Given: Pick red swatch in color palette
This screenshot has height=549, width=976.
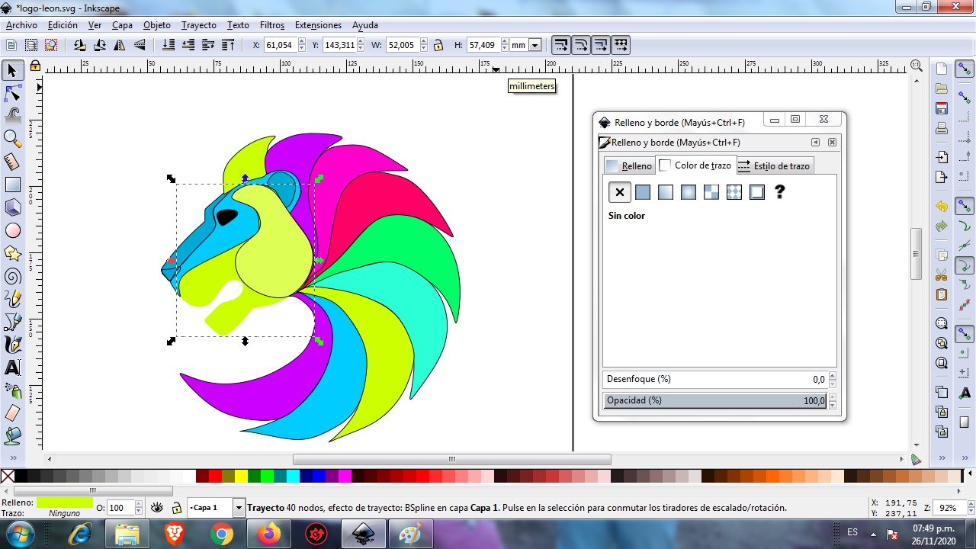Looking at the screenshot, I should (x=215, y=477).
